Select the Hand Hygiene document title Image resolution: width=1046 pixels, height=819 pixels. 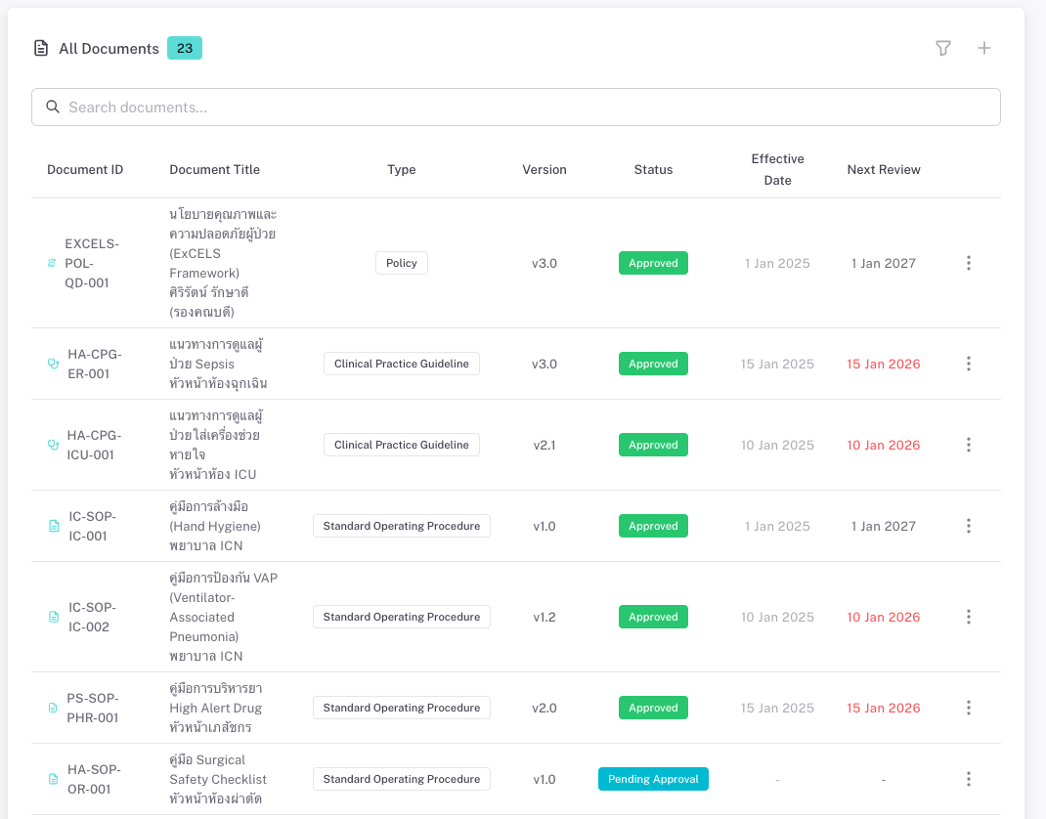point(215,526)
